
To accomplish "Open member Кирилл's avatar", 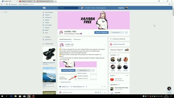I will [113, 67].
